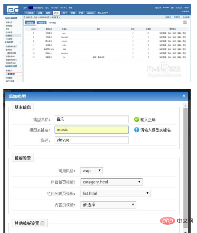Screen dimensions: 197x233
Task: Open the 栏目首页模板 dropdown category.html
Action: (x=111, y=182)
